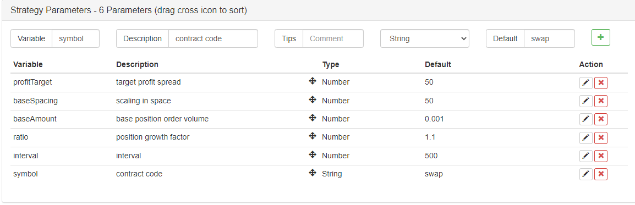Screen dimensions: 635x205
Task: Delete the symbol parameter row
Action: click(x=600, y=174)
